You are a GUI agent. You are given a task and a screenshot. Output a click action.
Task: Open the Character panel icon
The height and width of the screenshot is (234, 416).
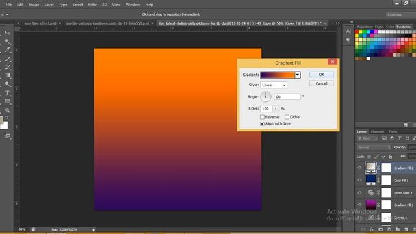[348, 32]
